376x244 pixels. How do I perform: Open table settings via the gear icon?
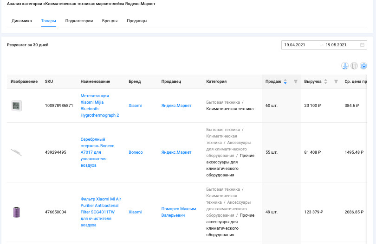pyautogui.click(x=363, y=66)
